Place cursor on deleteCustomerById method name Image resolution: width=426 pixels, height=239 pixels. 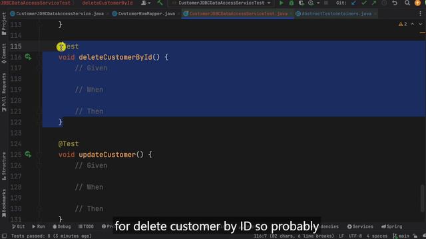click(115, 57)
